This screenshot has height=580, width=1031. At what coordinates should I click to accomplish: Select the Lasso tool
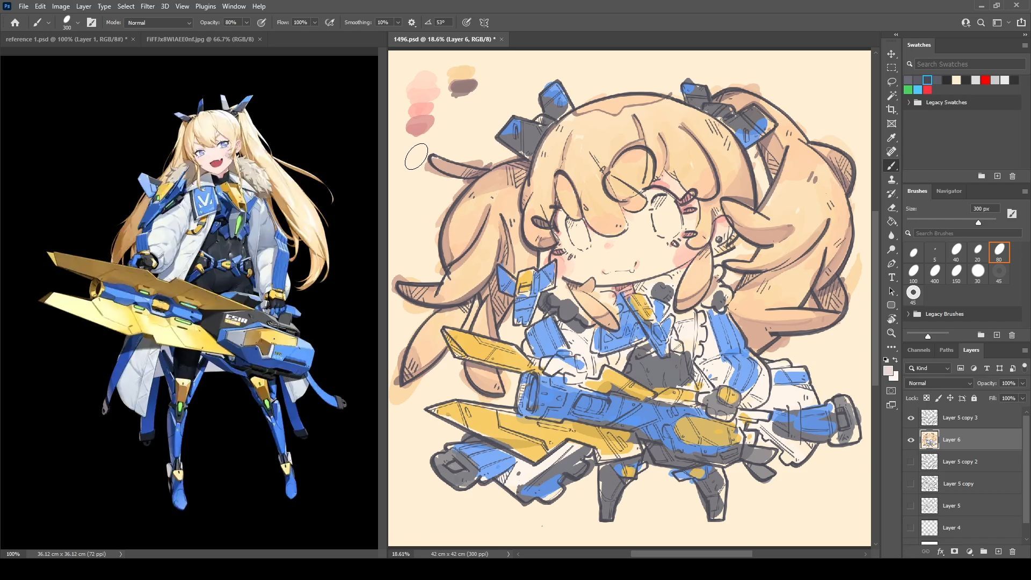coord(891,82)
